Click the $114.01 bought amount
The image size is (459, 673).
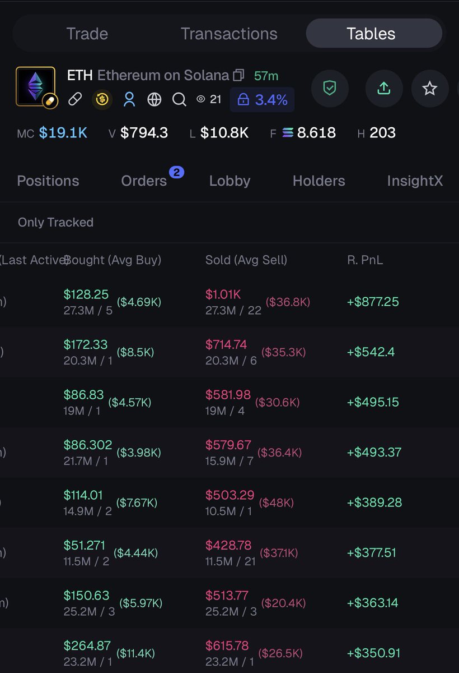point(83,495)
